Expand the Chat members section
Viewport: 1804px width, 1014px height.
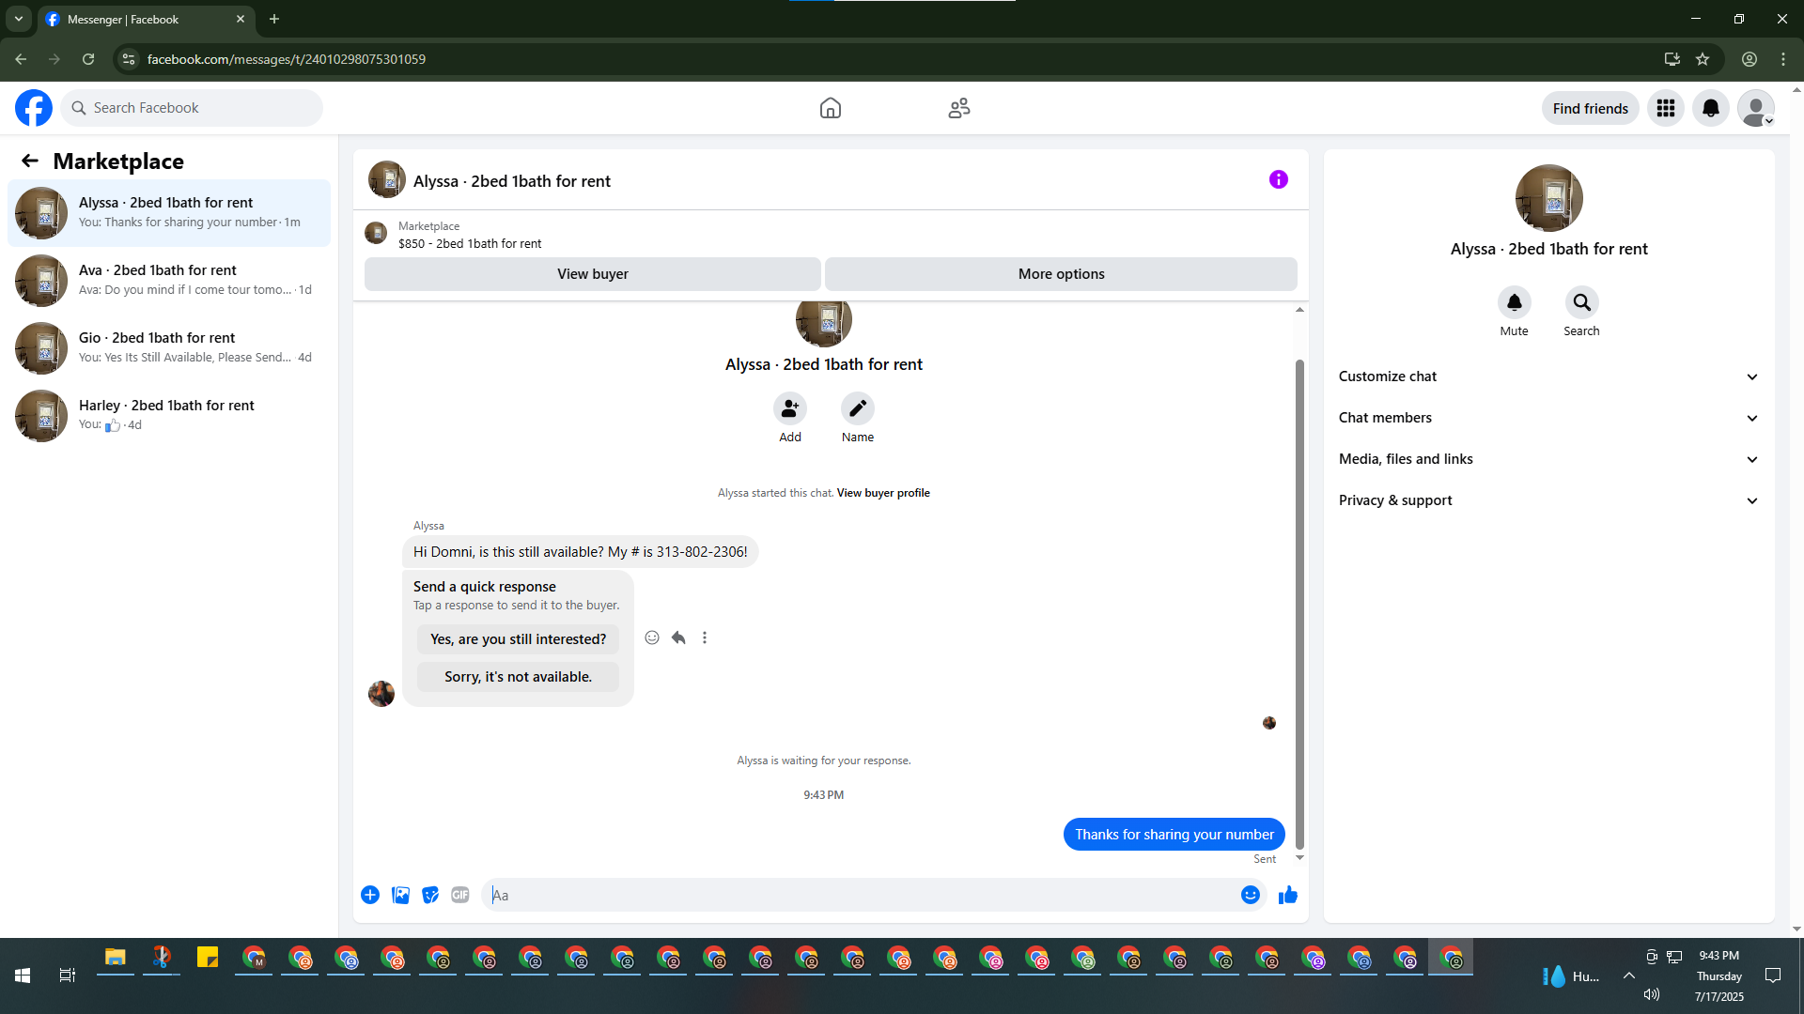[x=1549, y=418]
